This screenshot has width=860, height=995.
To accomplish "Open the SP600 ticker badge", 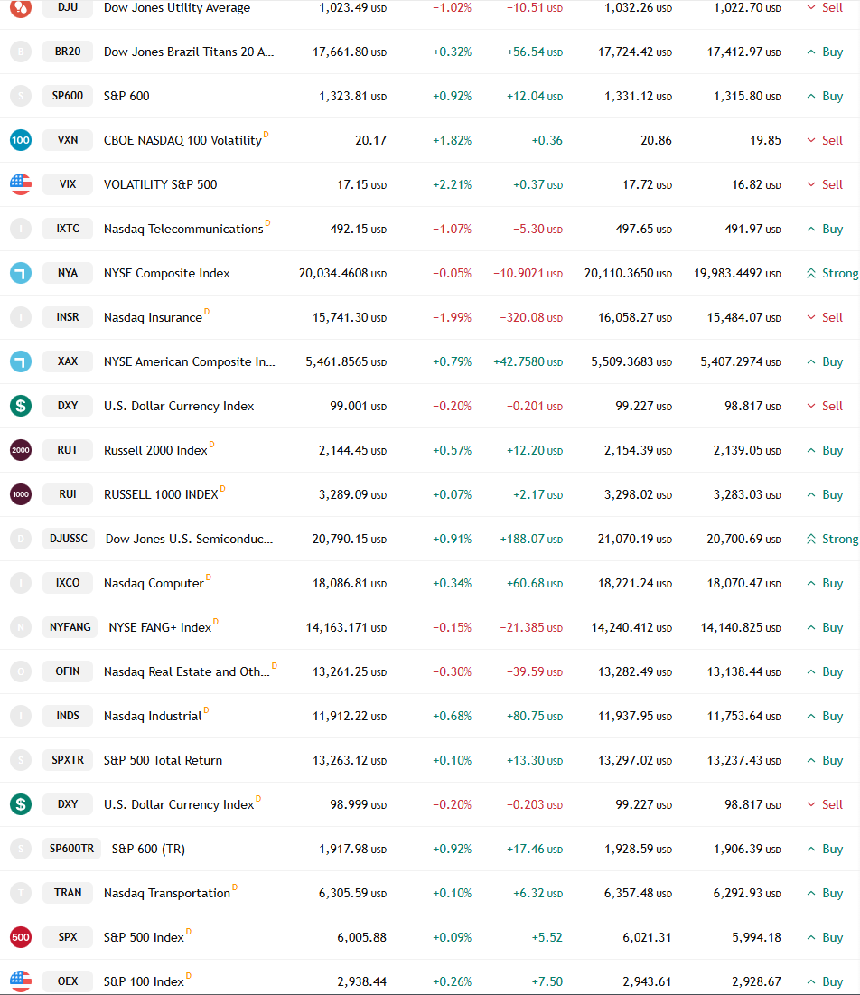I will pyautogui.click(x=68, y=96).
